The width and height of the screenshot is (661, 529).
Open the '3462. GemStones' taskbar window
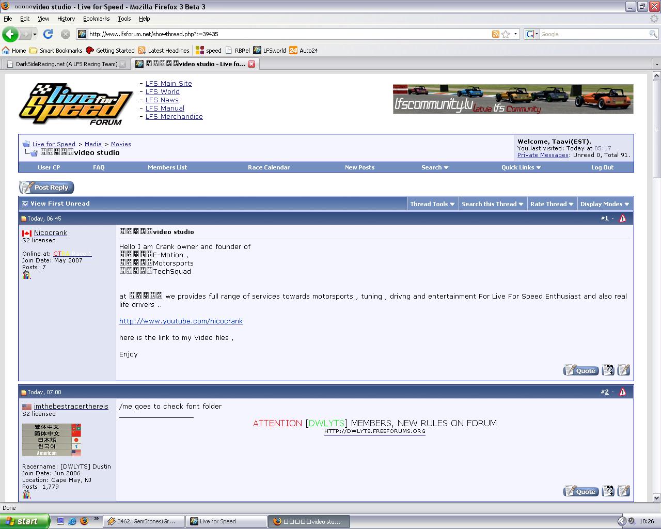144,521
